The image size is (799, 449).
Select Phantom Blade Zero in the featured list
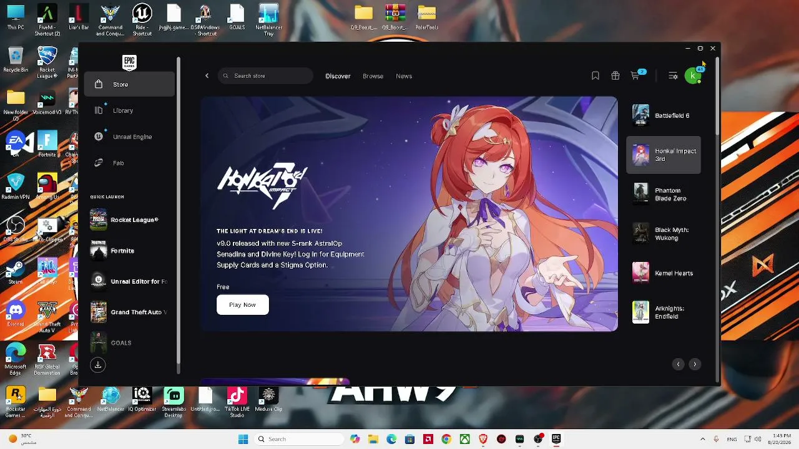click(x=664, y=194)
